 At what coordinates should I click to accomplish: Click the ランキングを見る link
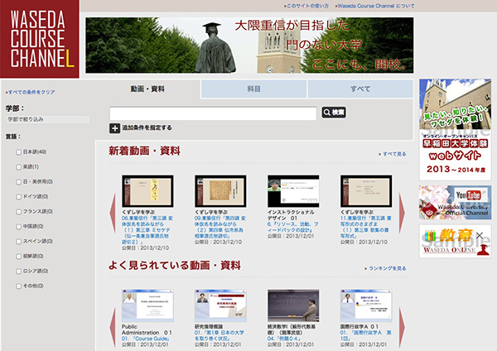pyautogui.click(x=387, y=268)
